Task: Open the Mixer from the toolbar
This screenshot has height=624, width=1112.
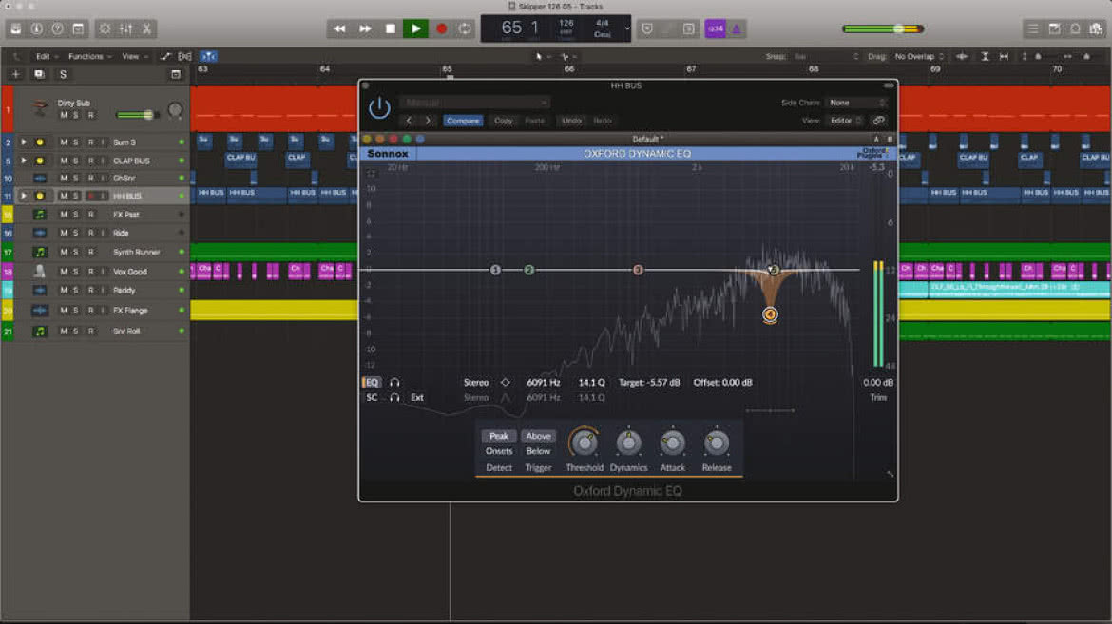Action: pos(125,29)
